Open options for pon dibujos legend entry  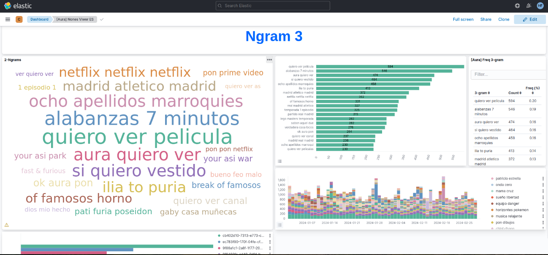pyautogui.click(x=543, y=223)
